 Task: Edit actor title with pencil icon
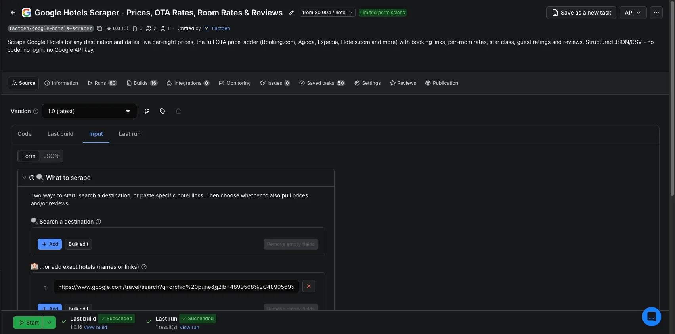coord(291,13)
